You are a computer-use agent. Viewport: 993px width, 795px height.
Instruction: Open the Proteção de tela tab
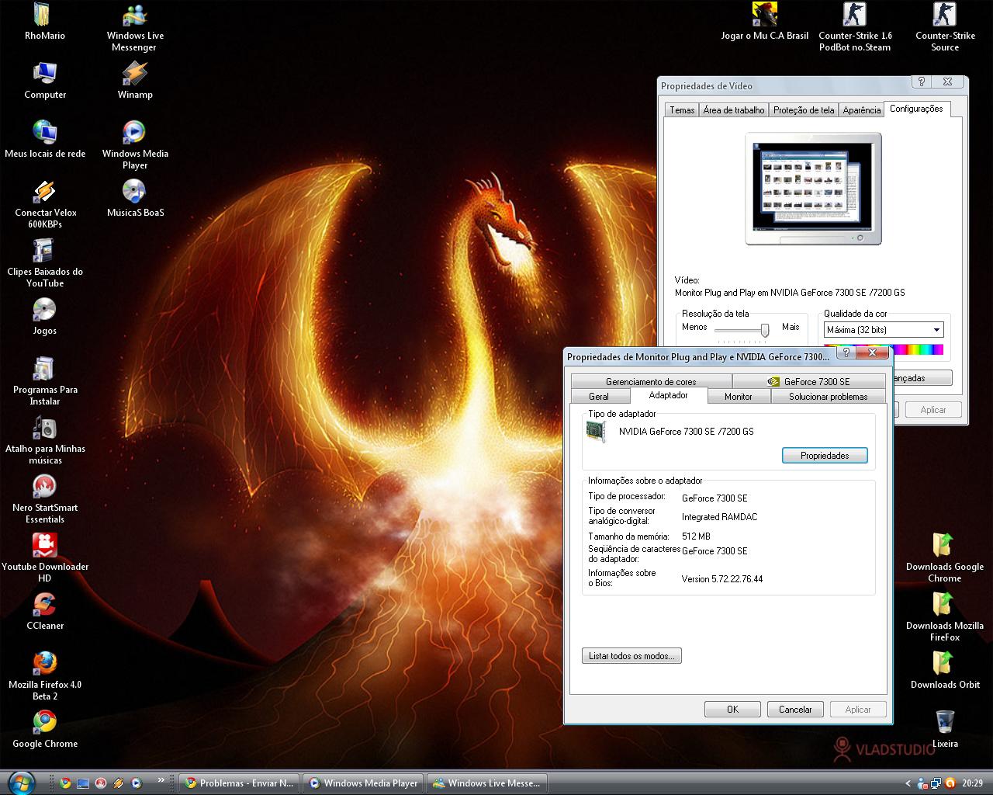804,110
